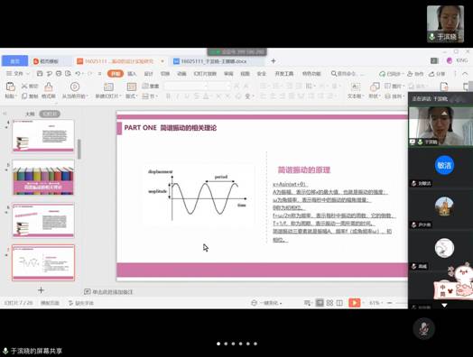Click the search command magnifier icon

[334, 74]
